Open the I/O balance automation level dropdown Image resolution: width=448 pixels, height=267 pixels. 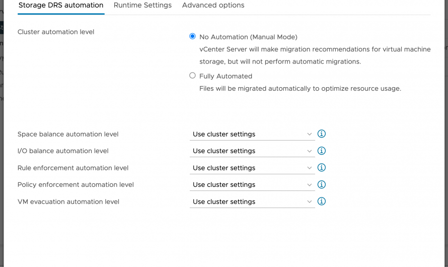coord(252,151)
